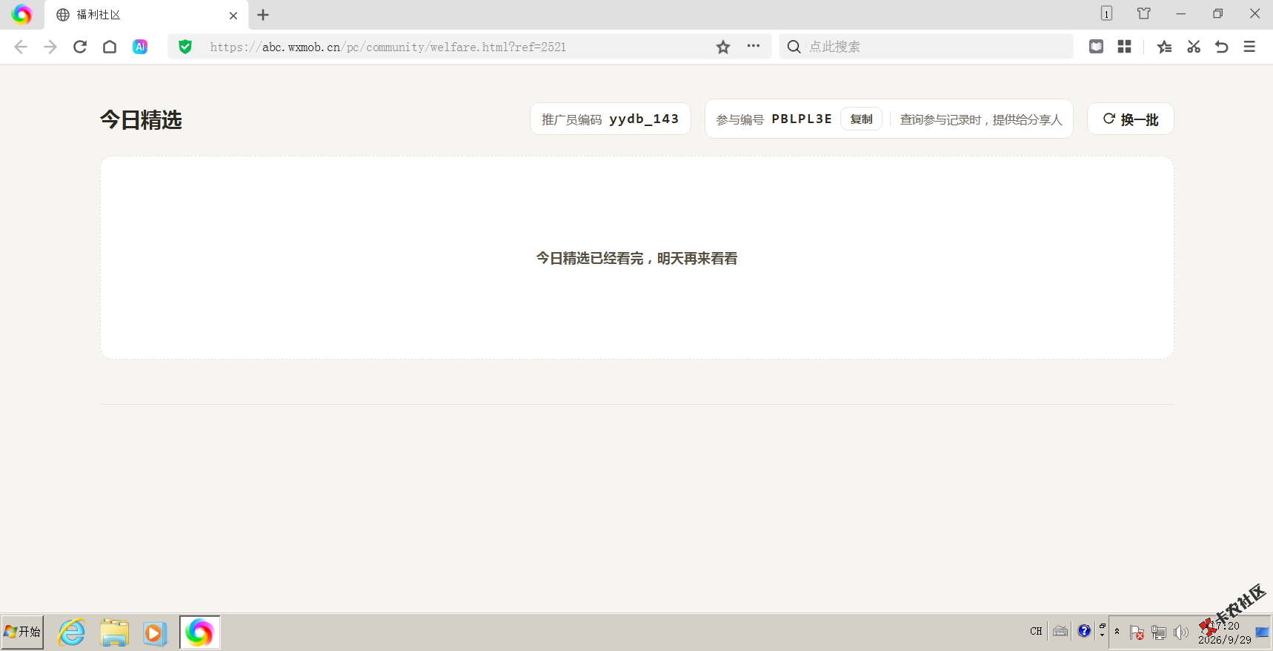Switch to the browser taskbar button
The height and width of the screenshot is (651, 1273).
pos(199,632)
